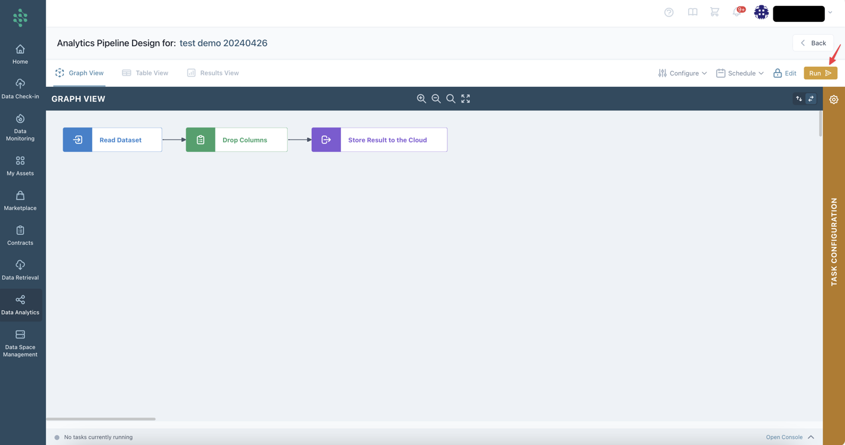Toggle the Edit lock for pipeline
Screen dimensions: 845x445
point(785,73)
